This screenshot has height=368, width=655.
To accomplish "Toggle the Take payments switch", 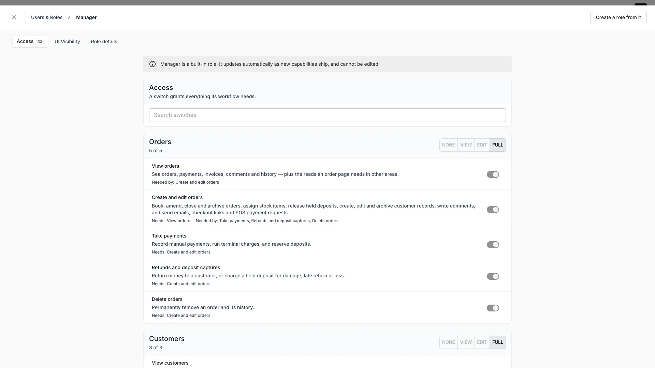I will pos(493,245).
